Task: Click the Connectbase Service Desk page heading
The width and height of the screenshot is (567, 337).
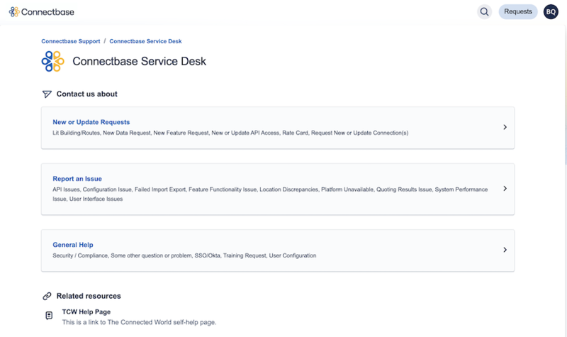Action: tap(139, 62)
